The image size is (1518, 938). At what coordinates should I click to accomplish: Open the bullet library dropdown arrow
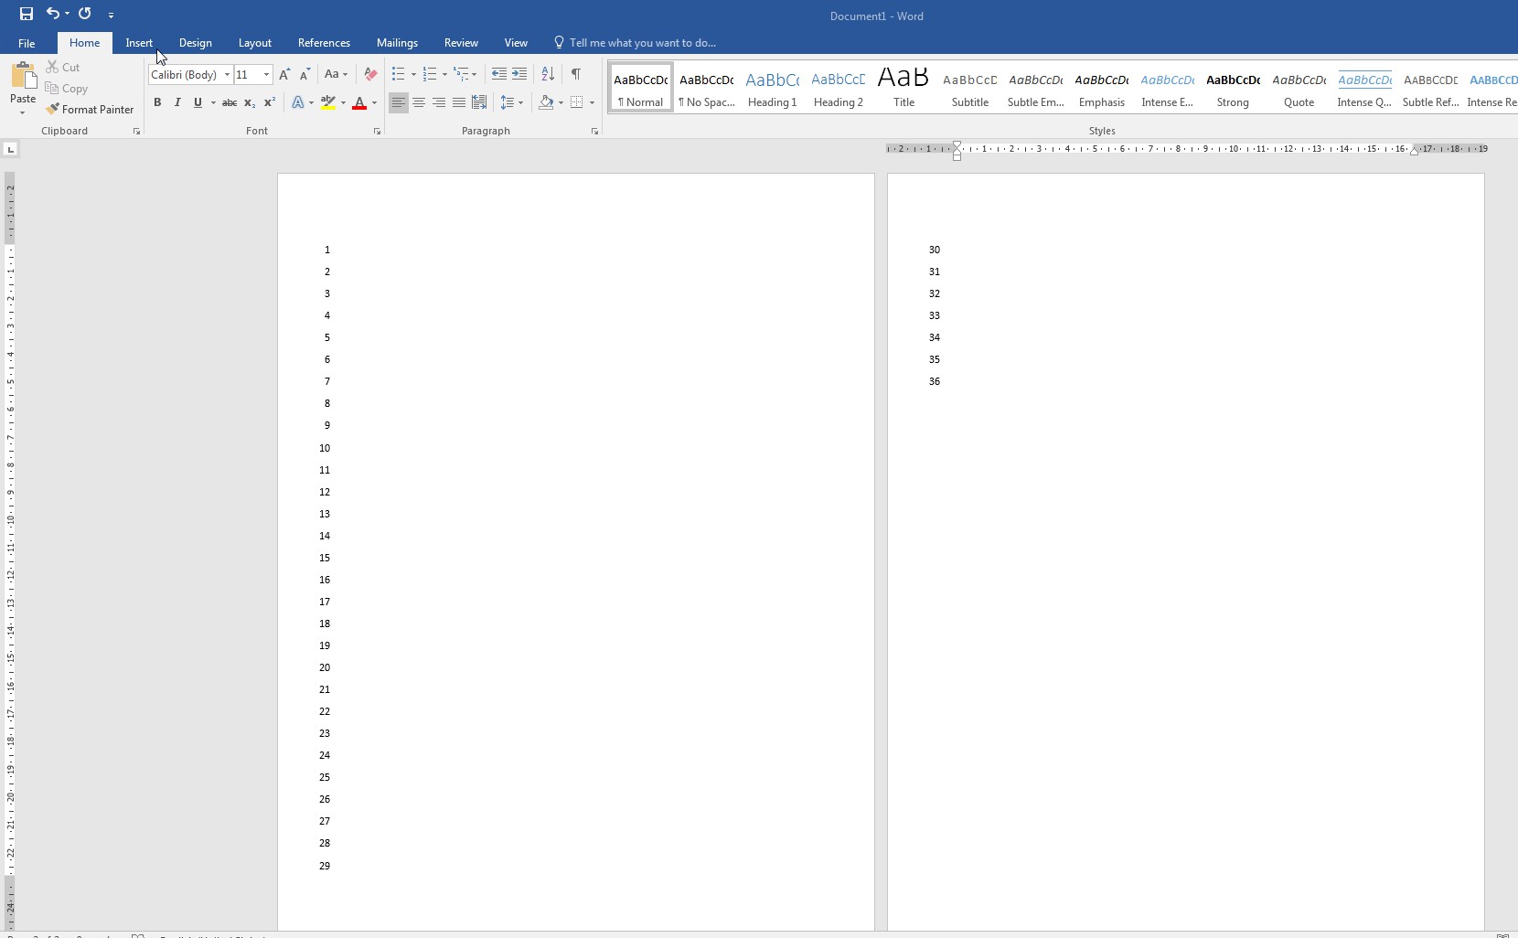click(413, 75)
